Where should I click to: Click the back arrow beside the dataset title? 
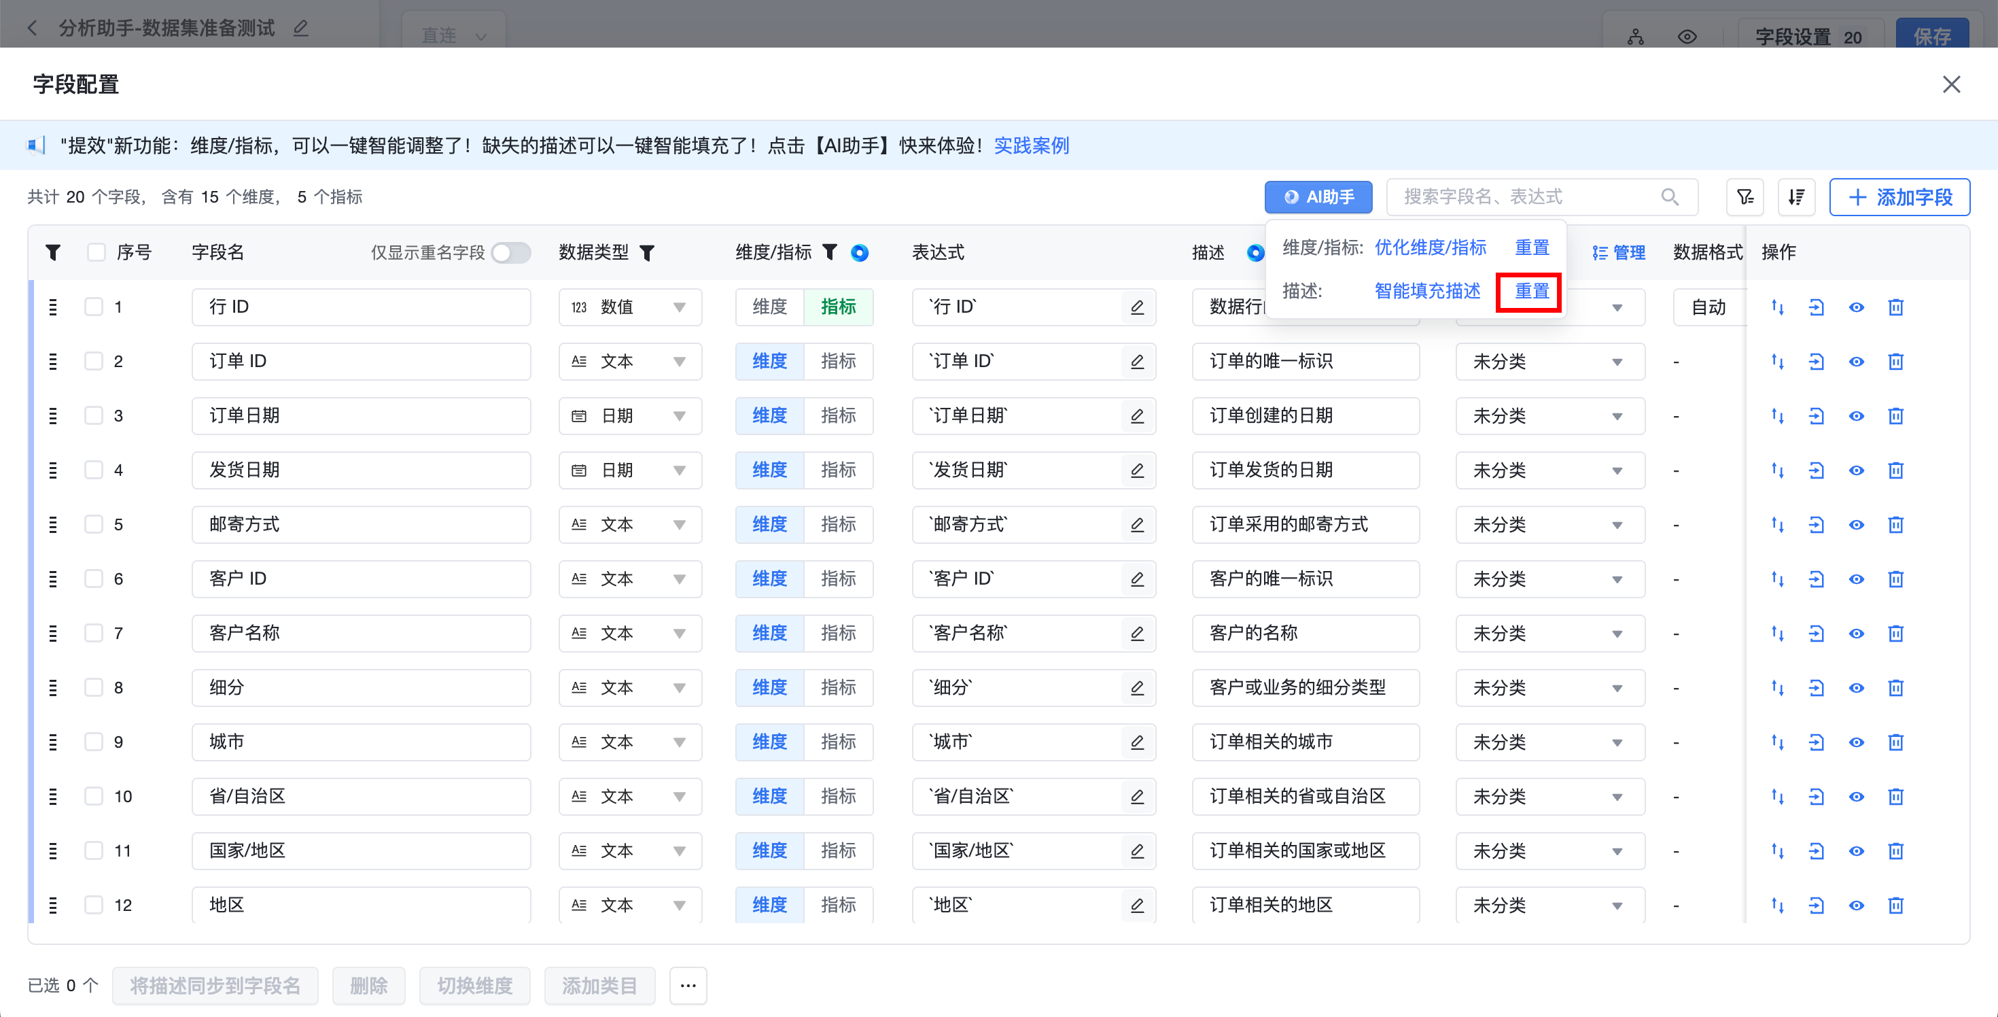coord(32,29)
